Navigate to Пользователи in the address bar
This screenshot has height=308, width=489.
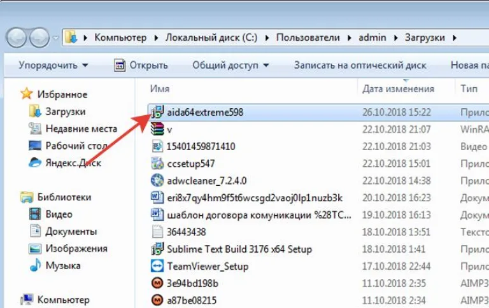(308, 38)
